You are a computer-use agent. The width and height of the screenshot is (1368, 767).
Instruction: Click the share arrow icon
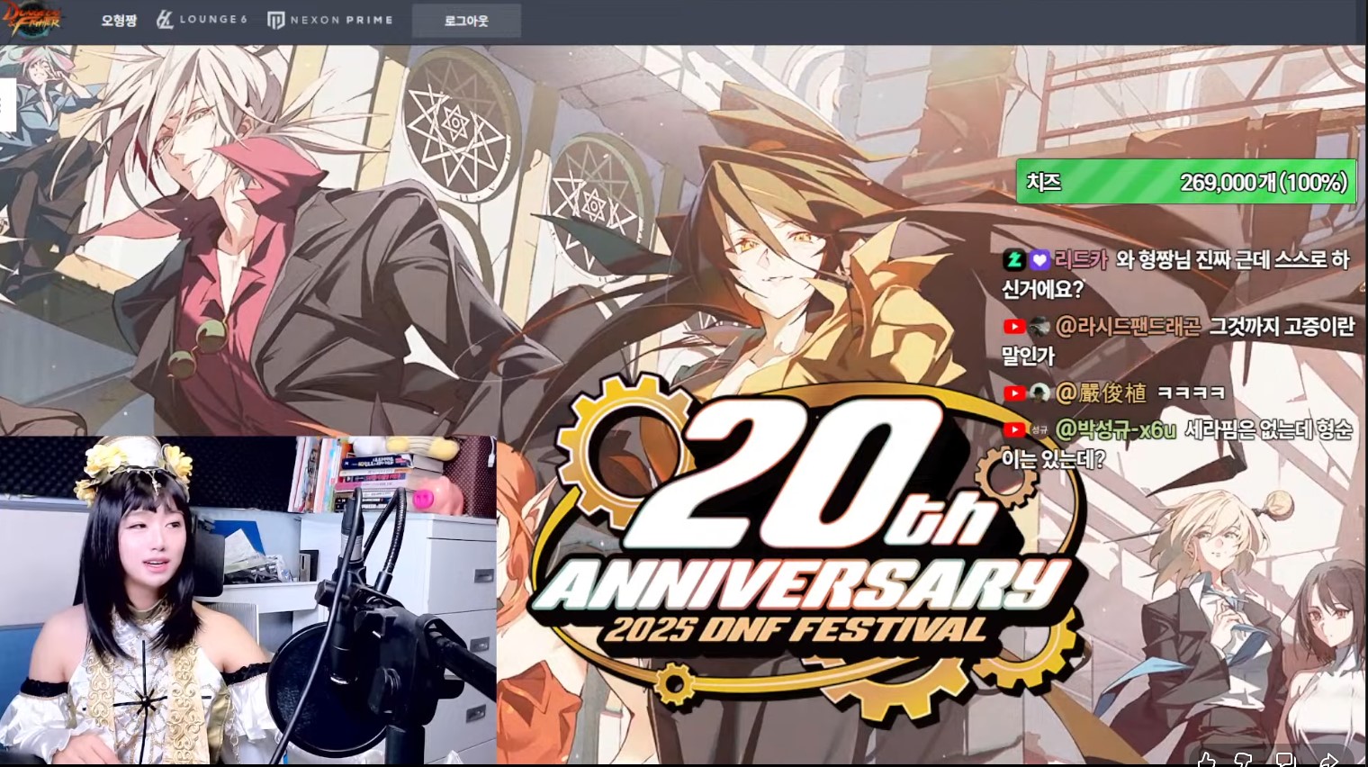click(x=1327, y=761)
